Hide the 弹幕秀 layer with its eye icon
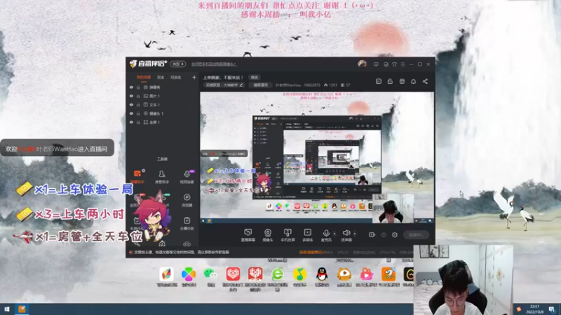This screenshot has width=561, height=315. click(131, 87)
